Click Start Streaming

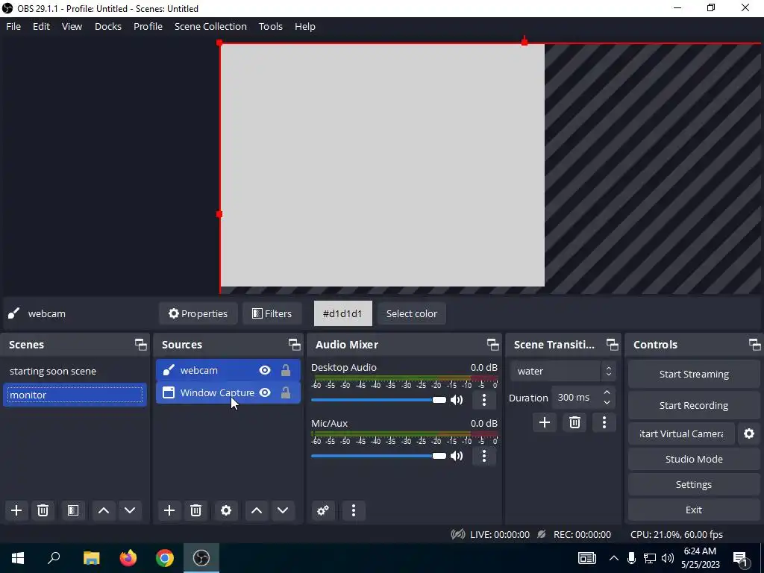(x=694, y=374)
